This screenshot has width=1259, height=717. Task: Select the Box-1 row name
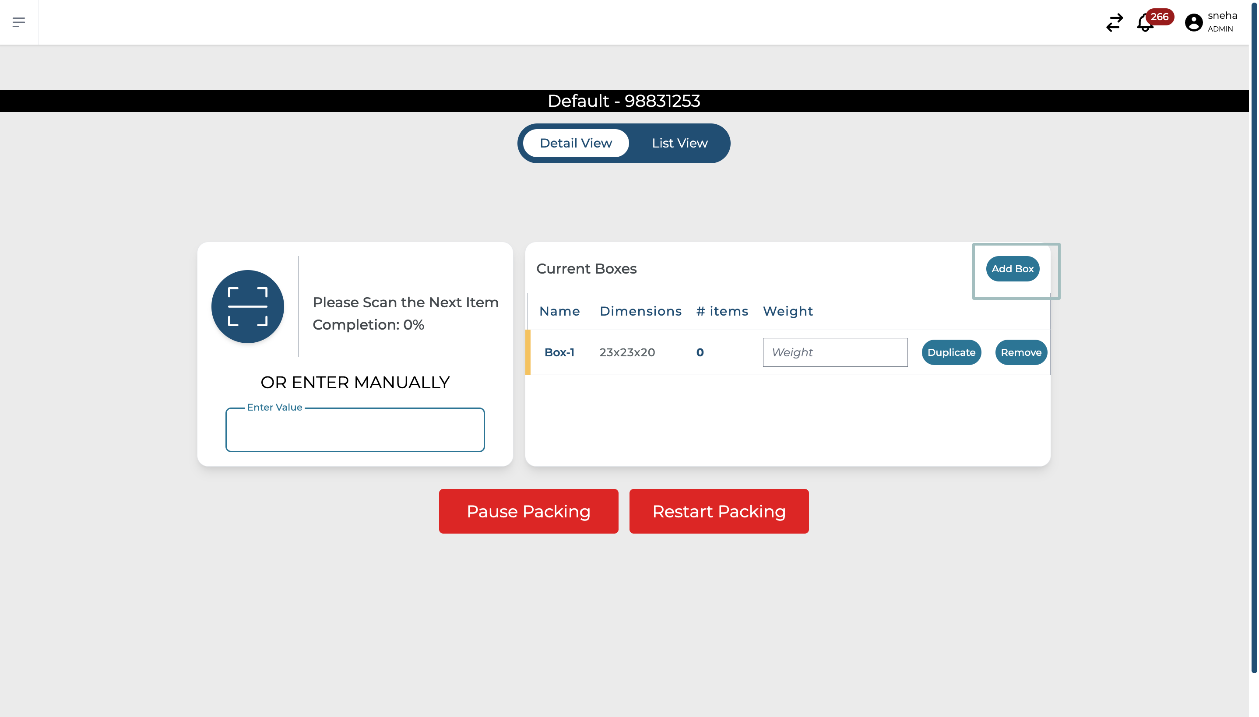[x=559, y=353]
